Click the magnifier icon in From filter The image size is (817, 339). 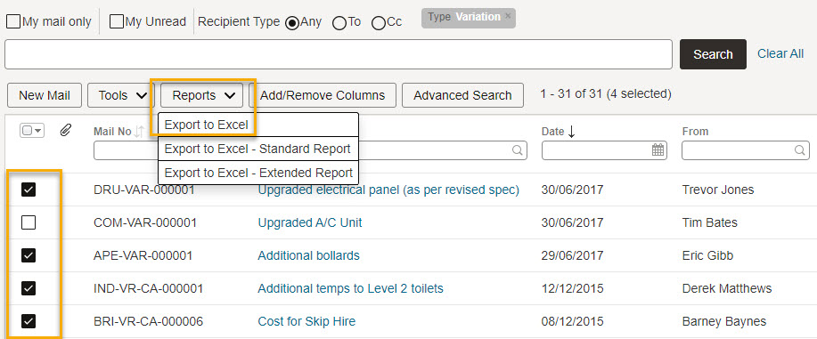point(799,150)
